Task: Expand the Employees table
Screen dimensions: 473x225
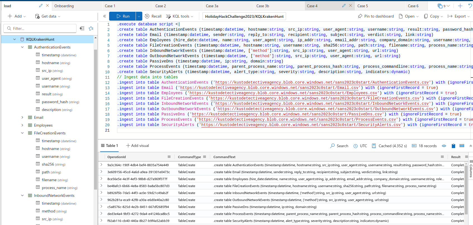Action: pos(22,125)
